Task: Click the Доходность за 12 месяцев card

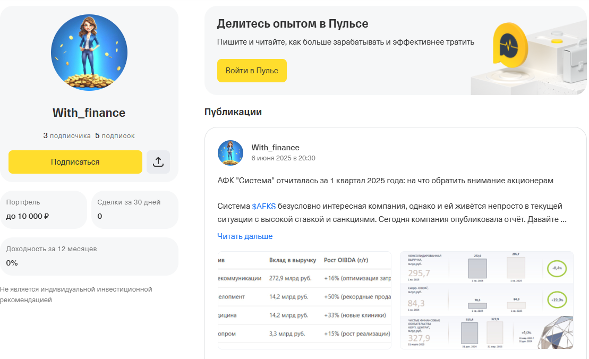Action: pyautogui.click(x=89, y=257)
